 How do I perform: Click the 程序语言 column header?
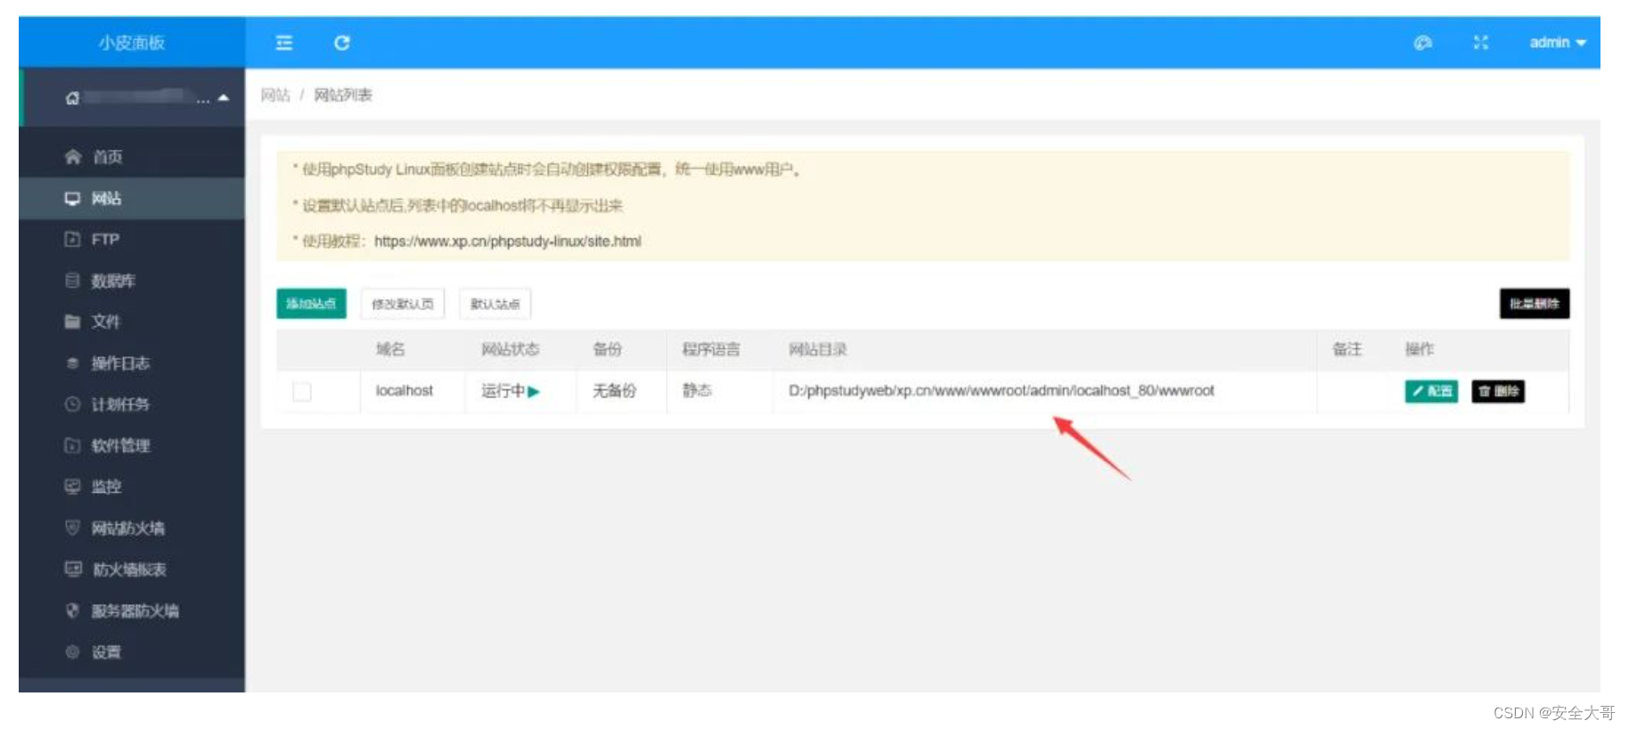(x=711, y=349)
